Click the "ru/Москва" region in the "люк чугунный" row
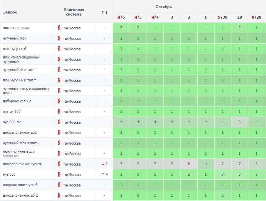Screen dimensions: 266x201 coord(72,49)
